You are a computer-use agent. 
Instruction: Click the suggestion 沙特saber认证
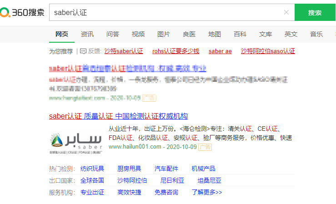(x=124, y=51)
